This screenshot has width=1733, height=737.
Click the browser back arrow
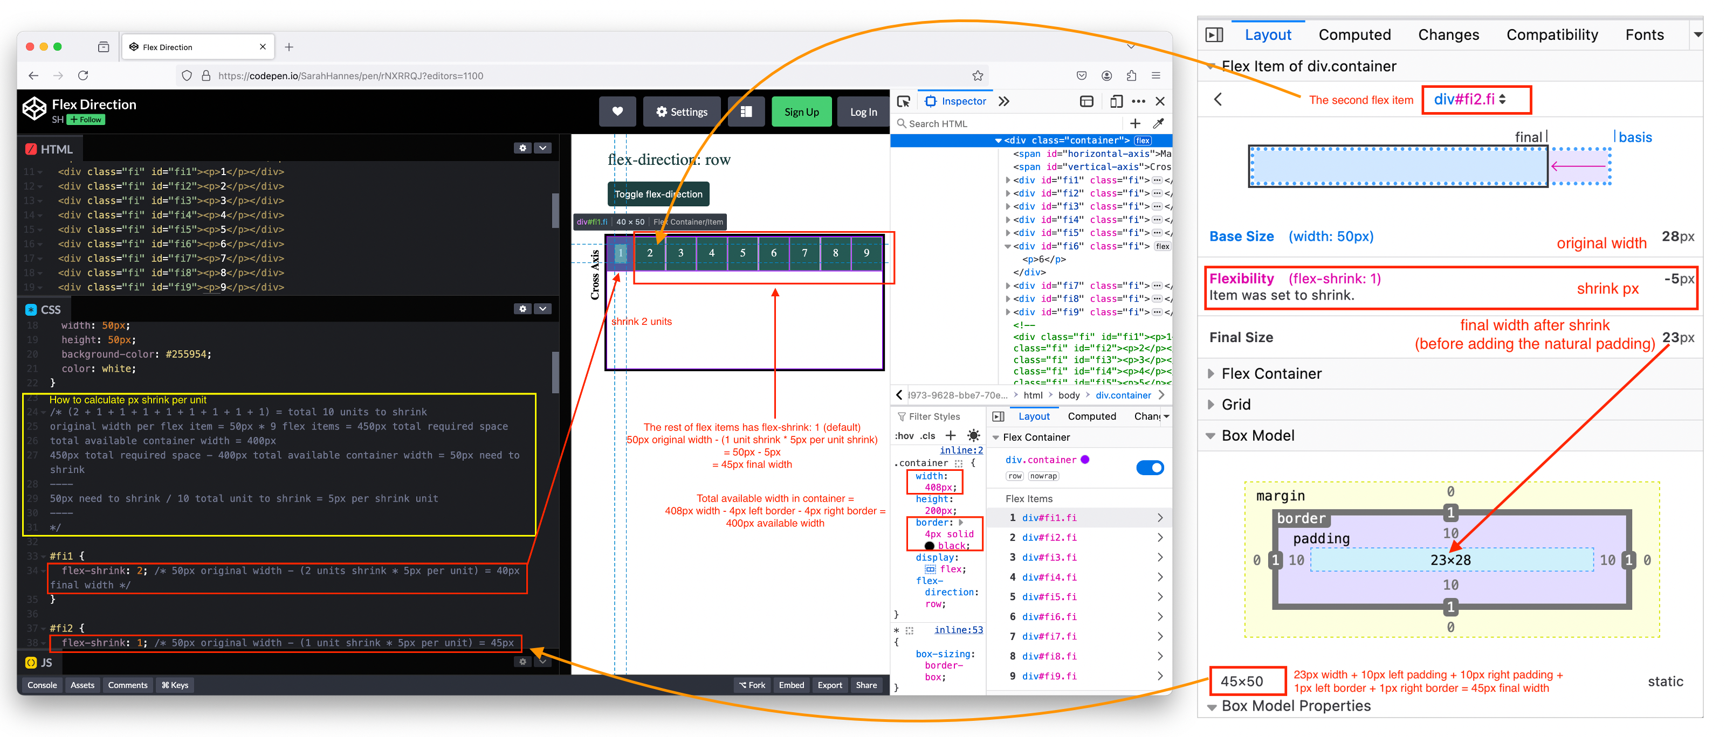[33, 75]
